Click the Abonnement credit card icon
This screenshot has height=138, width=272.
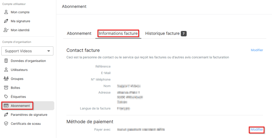(x=6, y=106)
